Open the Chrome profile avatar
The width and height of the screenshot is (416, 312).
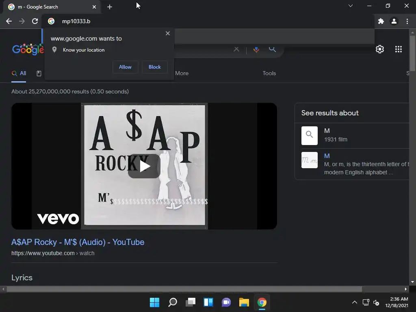(x=394, y=21)
